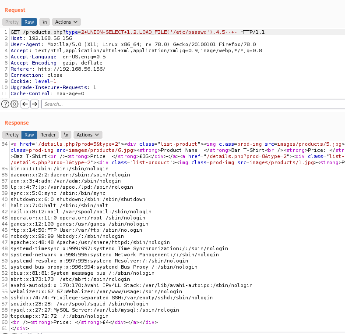Click the operator:x:11:0 response line
Viewport: 345px width, 334px height.
[78, 218]
